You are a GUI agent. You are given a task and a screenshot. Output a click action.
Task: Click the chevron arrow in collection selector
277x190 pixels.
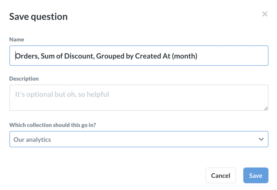coord(261,139)
